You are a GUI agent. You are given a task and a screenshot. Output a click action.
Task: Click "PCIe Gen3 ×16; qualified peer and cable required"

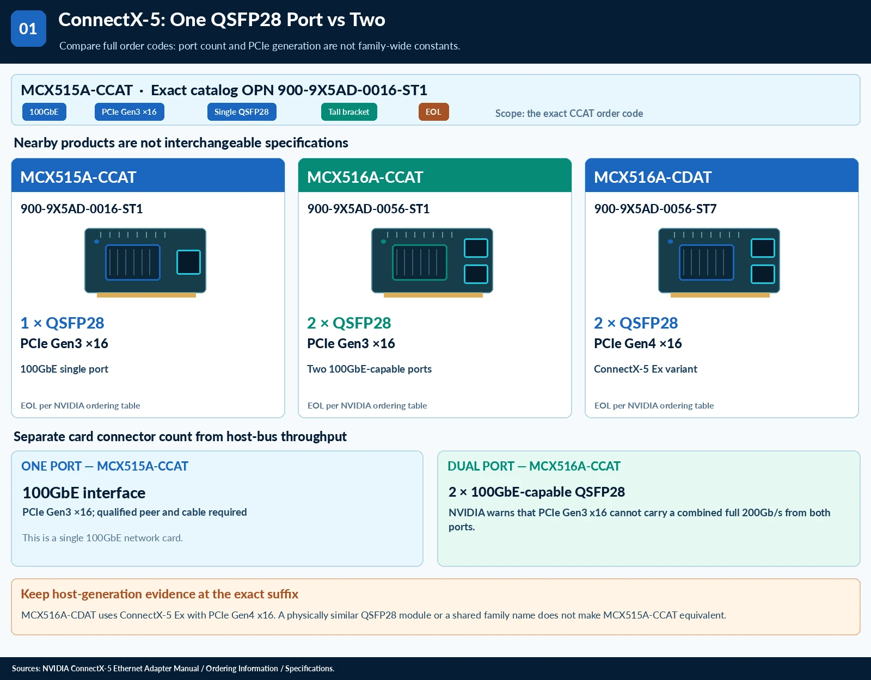point(134,512)
